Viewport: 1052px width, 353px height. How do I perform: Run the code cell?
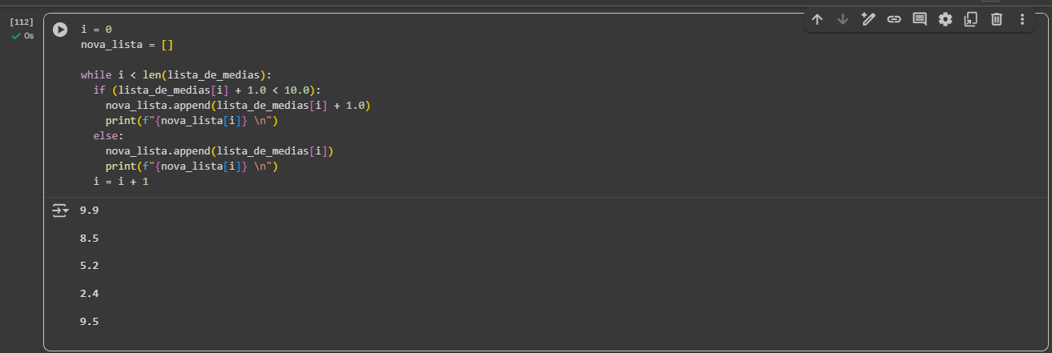[60, 30]
